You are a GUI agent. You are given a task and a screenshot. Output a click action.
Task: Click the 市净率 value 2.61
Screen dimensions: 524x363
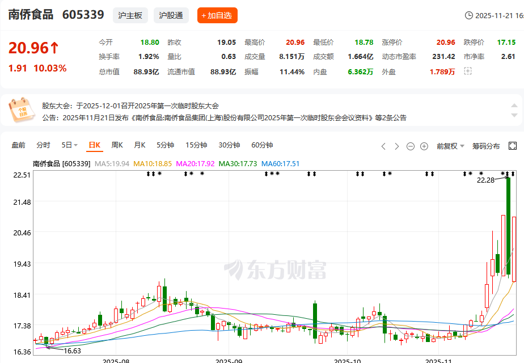pos(508,57)
